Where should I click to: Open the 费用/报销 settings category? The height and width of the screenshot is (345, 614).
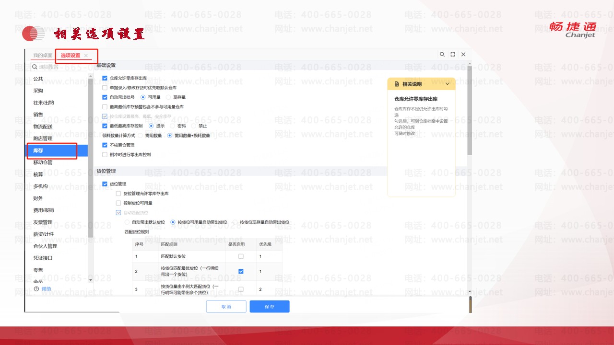coord(44,210)
